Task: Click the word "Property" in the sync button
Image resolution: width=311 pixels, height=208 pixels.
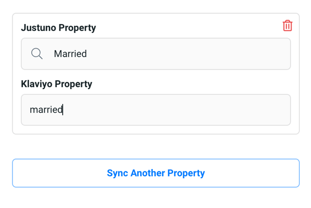Action: pyautogui.click(x=186, y=173)
